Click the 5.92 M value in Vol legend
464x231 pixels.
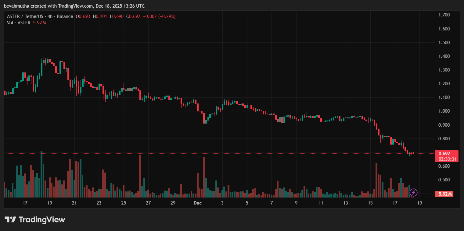click(x=39, y=23)
